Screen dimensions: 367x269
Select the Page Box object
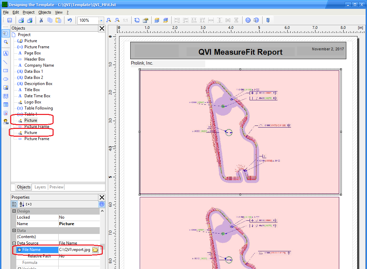pos(33,53)
